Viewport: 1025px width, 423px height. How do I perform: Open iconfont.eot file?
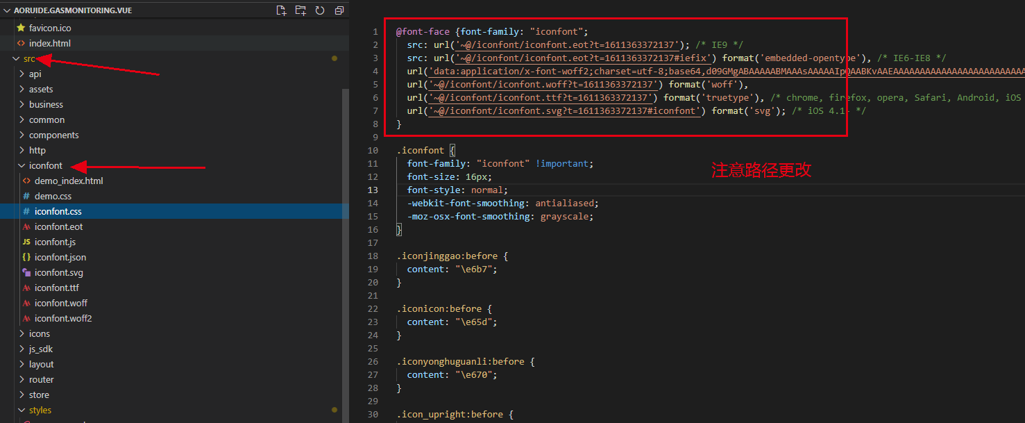[58, 226]
